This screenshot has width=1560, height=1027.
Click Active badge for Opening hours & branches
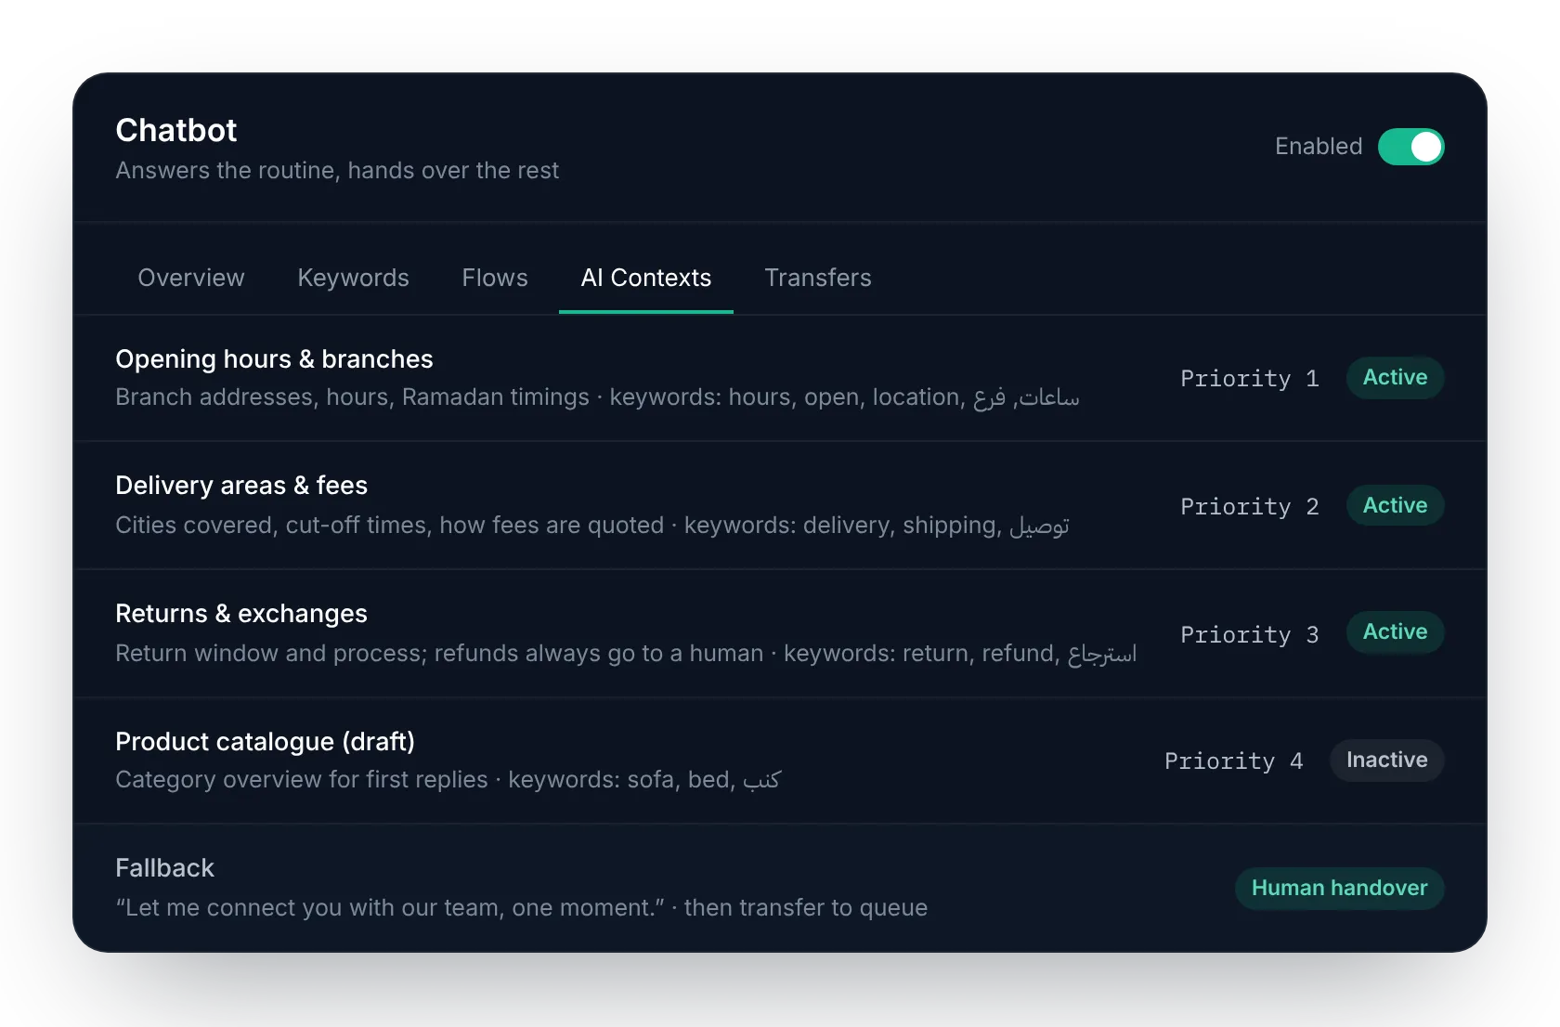click(1395, 378)
